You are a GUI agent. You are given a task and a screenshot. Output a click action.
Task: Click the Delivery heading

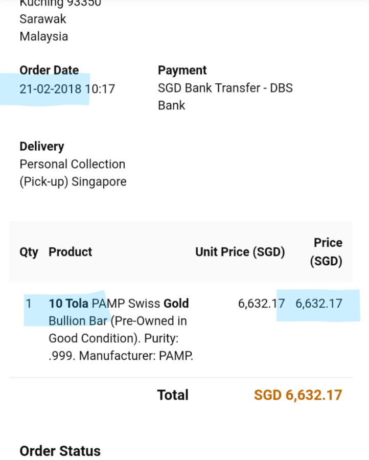(x=41, y=147)
